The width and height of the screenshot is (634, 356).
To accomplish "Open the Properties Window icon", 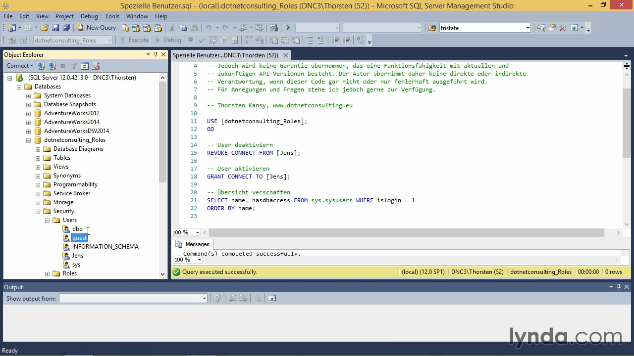I will click(552, 28).
